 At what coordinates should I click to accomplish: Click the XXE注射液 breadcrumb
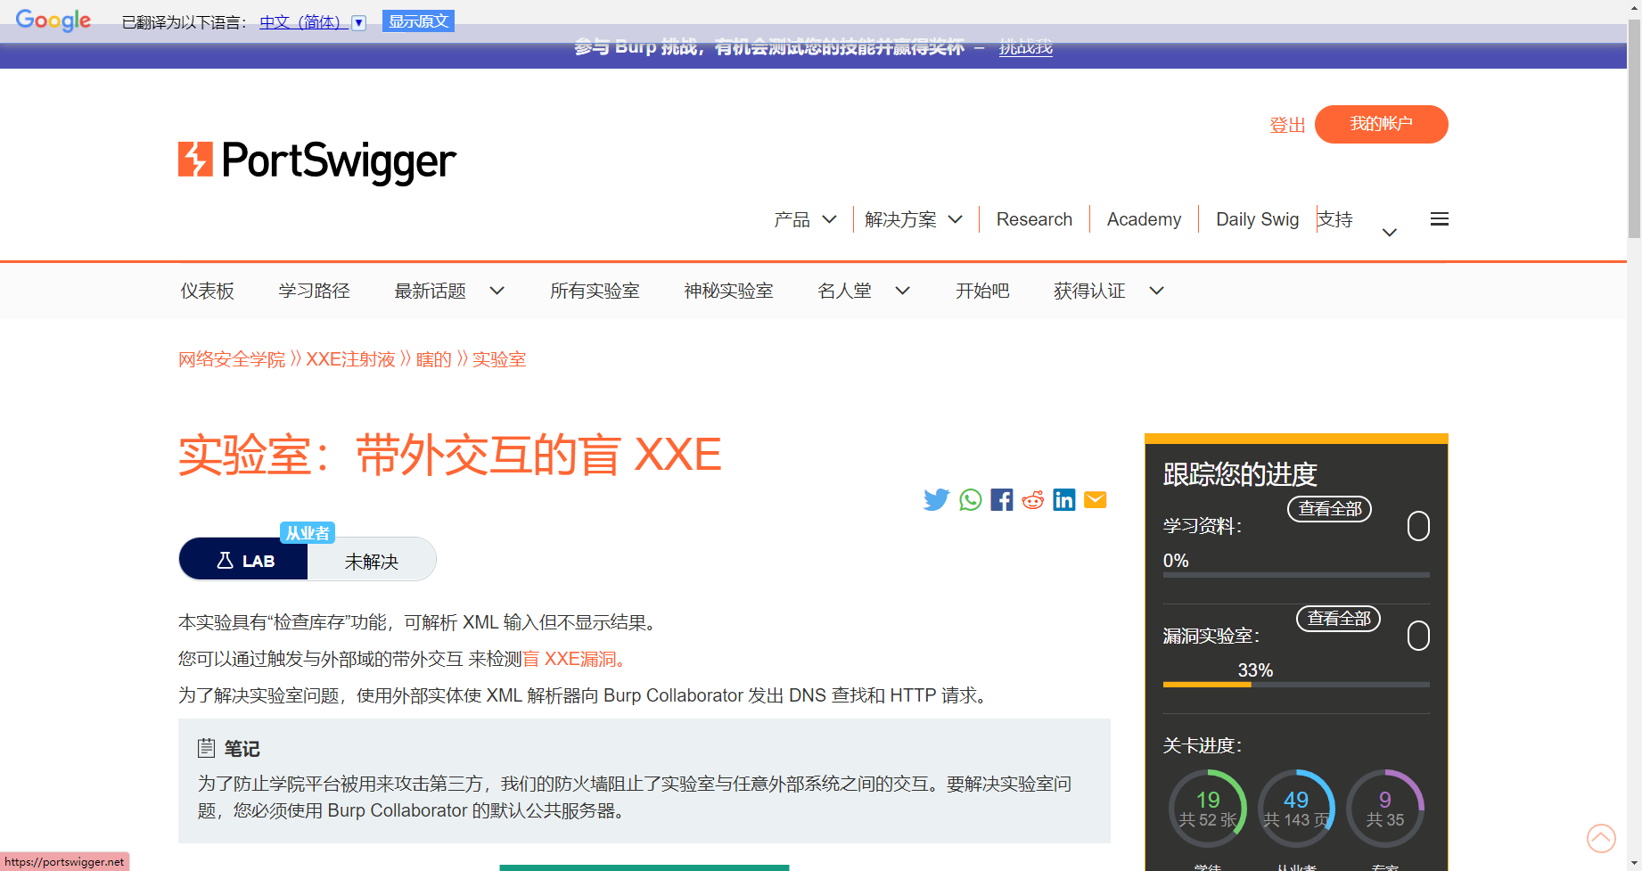pos(350,359)
